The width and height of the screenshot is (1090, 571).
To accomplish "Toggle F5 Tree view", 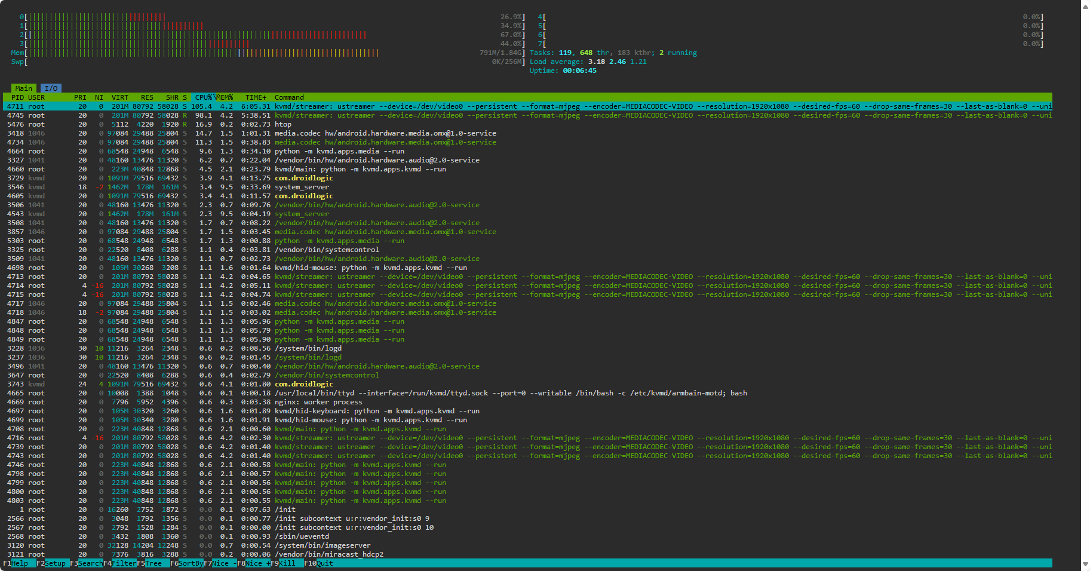I will pyautogui.click(x=153, y=563).
